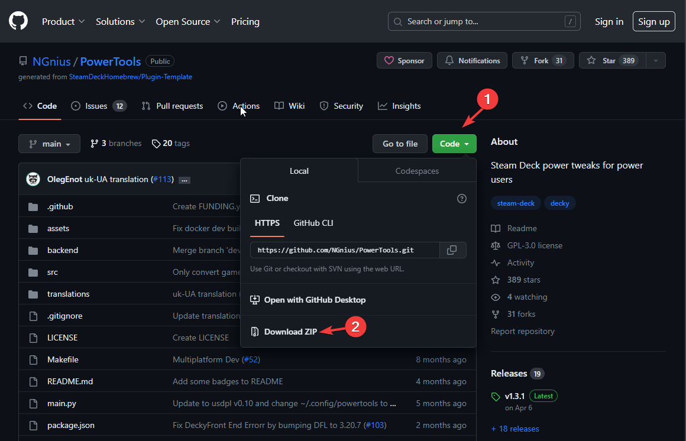The width and height of the screenshot is (686, 441).
Task: Open the Wiki tab
Action: (289, 106)
